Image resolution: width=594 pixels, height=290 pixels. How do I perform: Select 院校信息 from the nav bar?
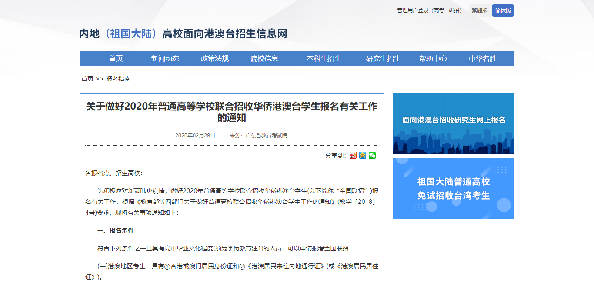pos(264,58)
